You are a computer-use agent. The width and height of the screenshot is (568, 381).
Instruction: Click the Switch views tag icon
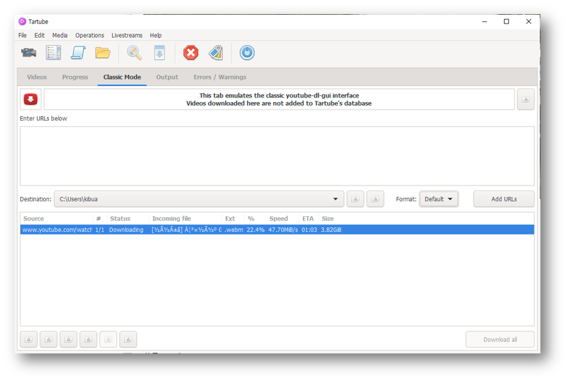[x=216, y=53]
